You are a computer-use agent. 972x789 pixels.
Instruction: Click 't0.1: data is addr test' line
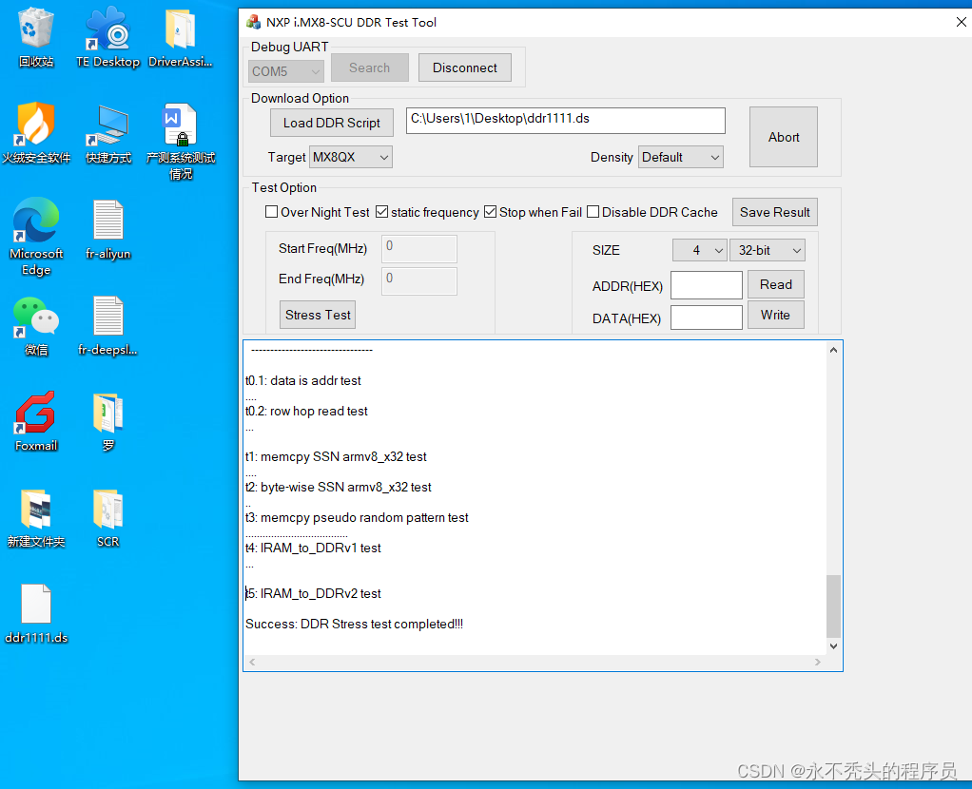point(303,380)
